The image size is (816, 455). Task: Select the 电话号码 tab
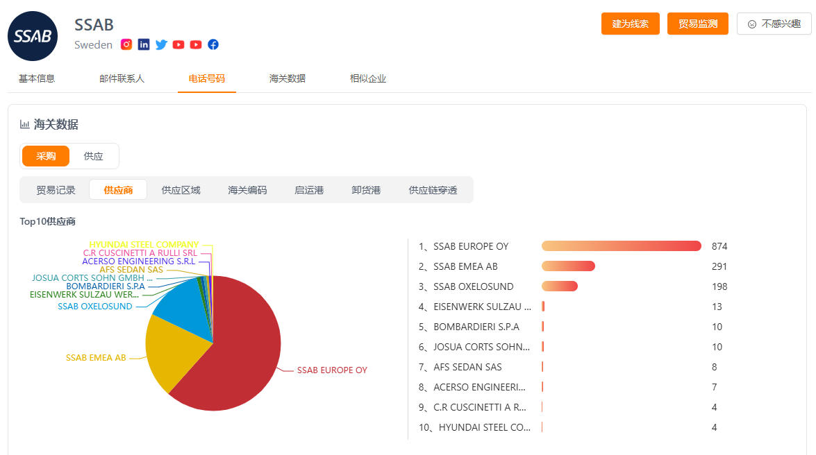[206, 78]
